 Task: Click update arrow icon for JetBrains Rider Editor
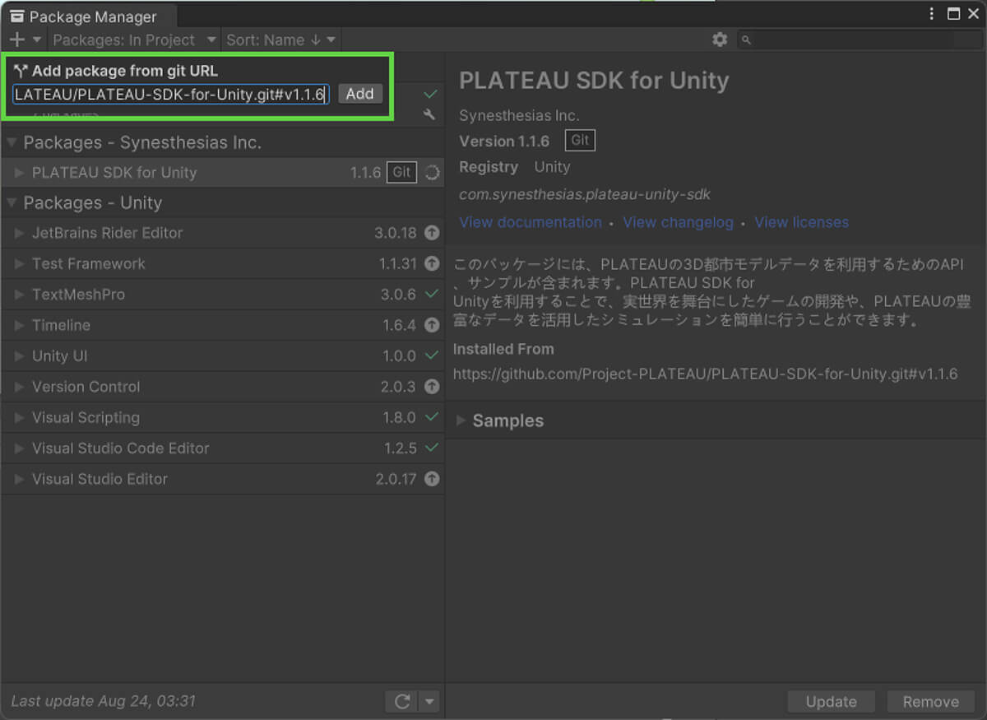click(431, 233)
